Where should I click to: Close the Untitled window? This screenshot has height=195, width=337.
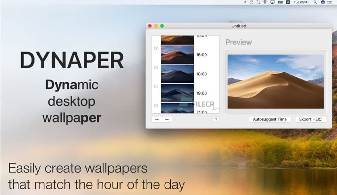tap(150, 26)
